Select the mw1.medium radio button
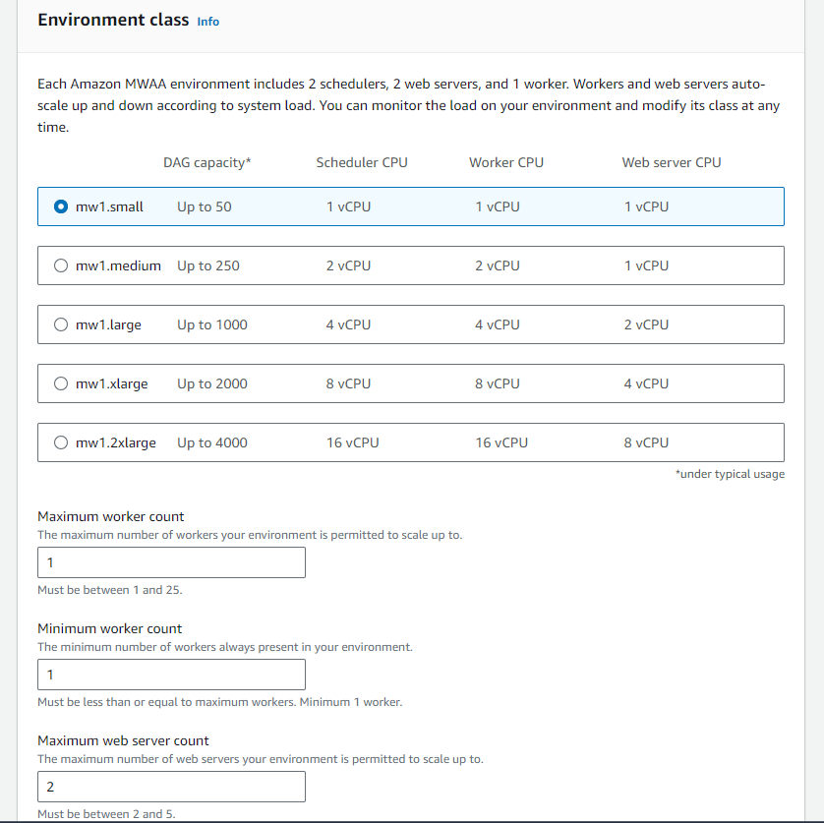Screen dimensions: 824x823 (61, 265)
